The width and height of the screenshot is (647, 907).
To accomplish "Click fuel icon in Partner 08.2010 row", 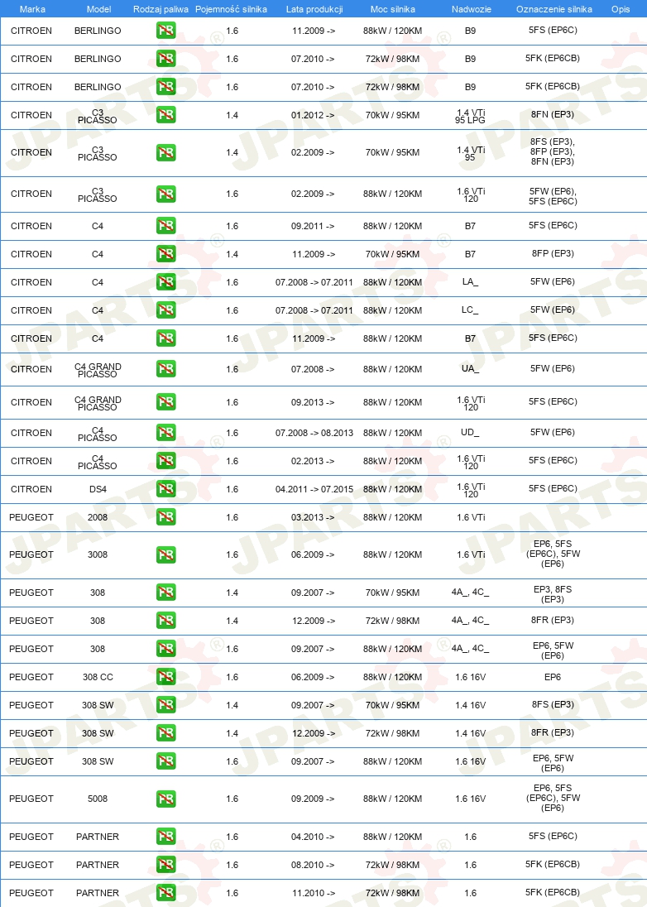I will click(x=166, y=865).
